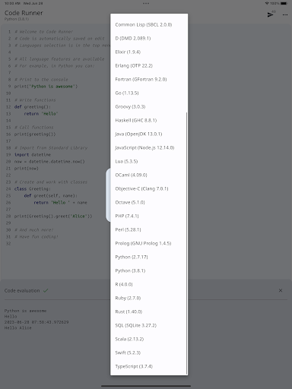
Task: Select Swift (5.2.3)
Action: tap(149, 353)
